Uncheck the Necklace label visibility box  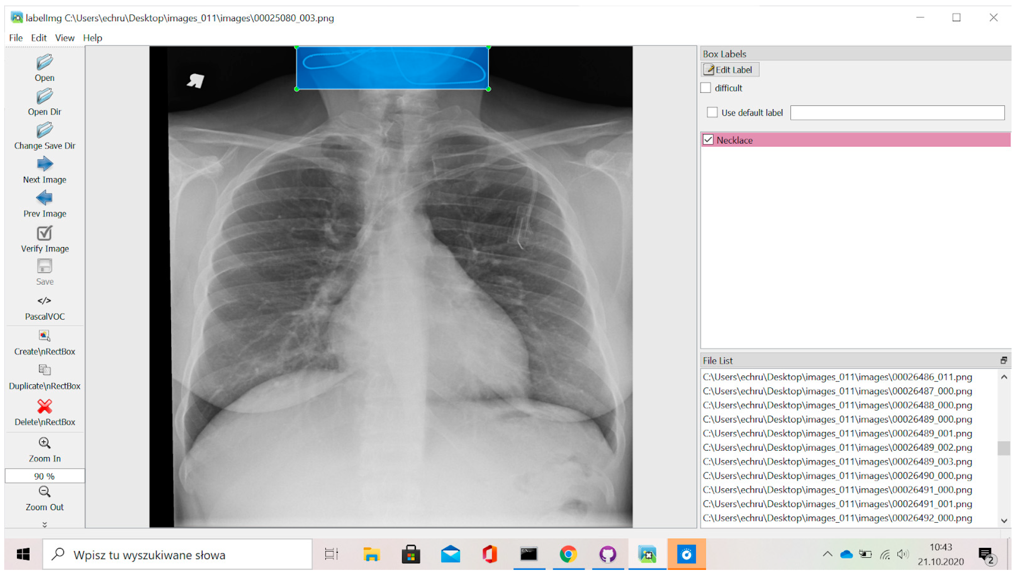click(x=708, y=140)
